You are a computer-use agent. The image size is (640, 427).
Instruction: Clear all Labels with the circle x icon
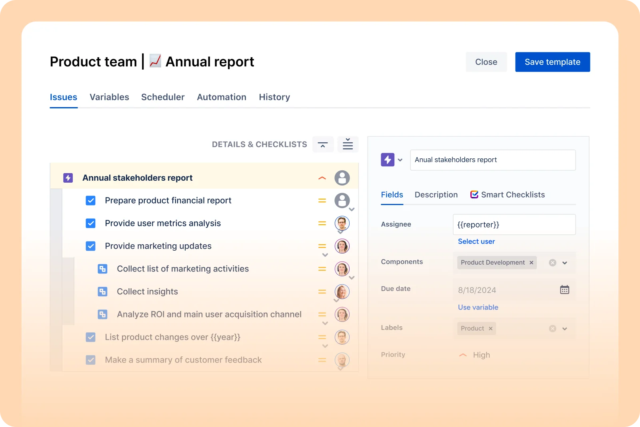(x=552, y=329)
